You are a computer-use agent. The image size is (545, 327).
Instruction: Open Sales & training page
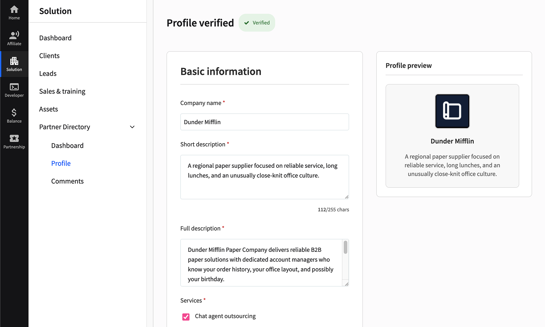tap(62, 91)
